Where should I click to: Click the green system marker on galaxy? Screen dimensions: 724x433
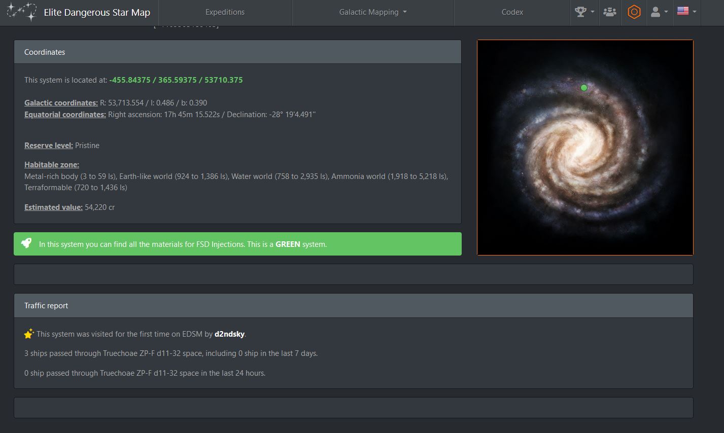point(584,88)
